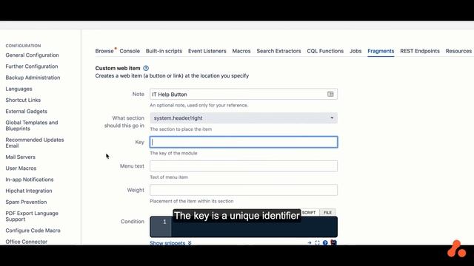The width and height of the screenshot is (474, 266).
Task: Open the Resources tab
Action: (x=458, y=51)
